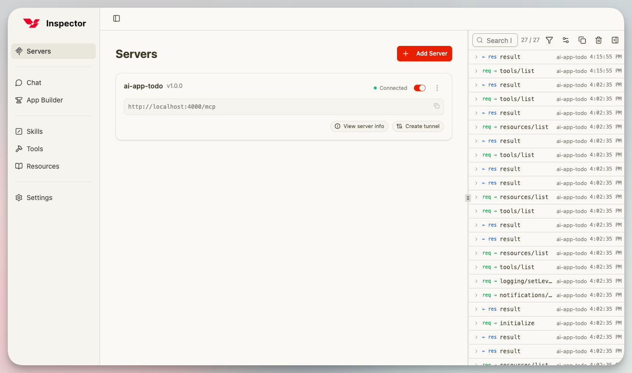Screen dimensions: 632x373
Task: Open Tools via the hammer icon
Action: 19,149
